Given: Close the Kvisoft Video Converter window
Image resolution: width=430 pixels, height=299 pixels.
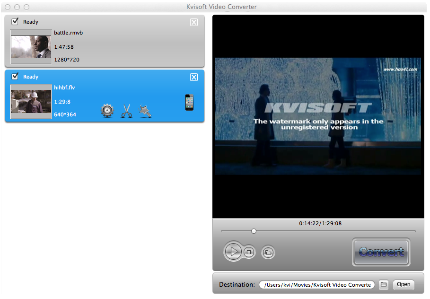Looking at the screenshot, I should [x=8, y=7].
